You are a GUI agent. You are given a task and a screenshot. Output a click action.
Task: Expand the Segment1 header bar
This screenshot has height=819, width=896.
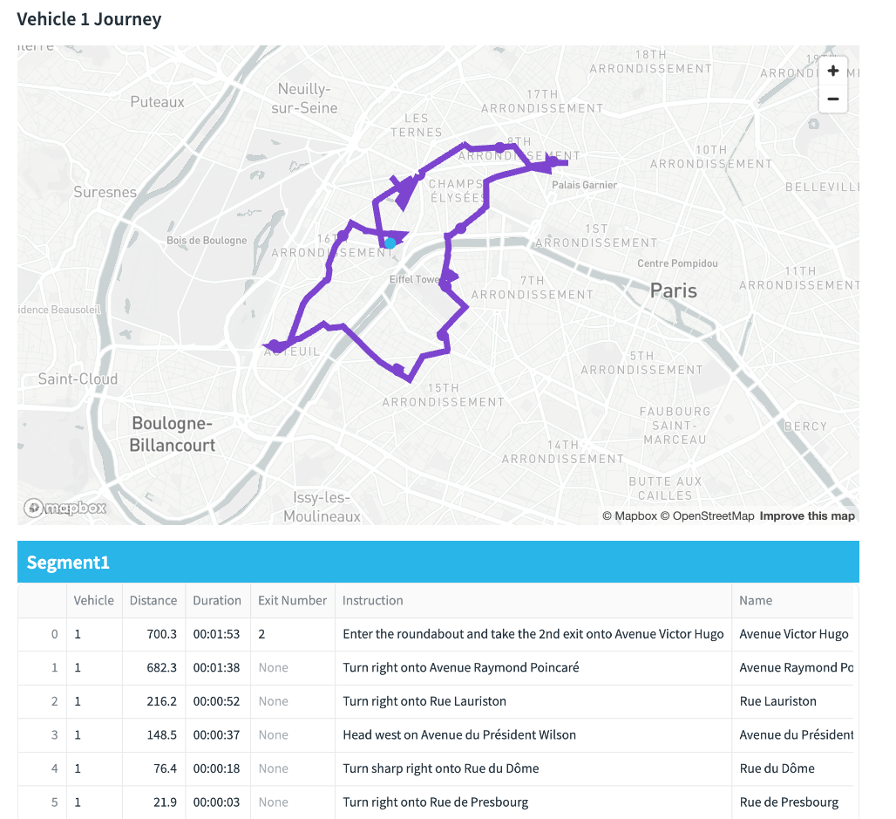(438, 562)
